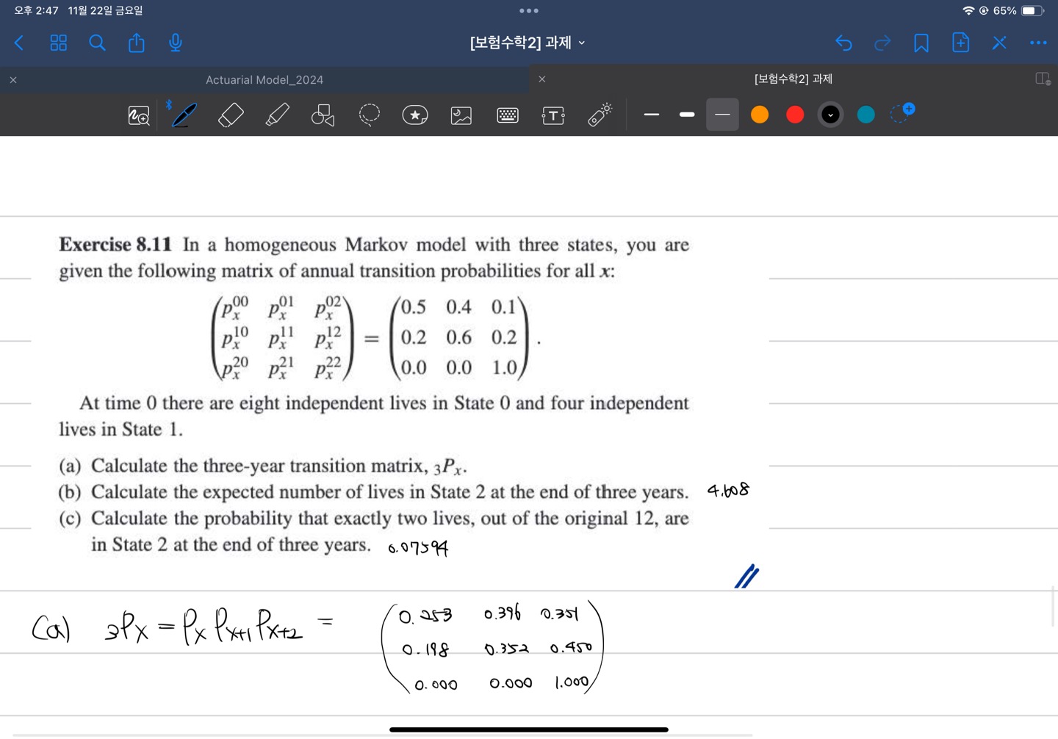Tap the three-dot multitasking indicator
The height and width of the screenshot is (739, 1058).
[529, 11]
